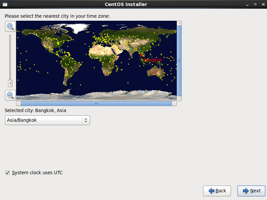Viewport: 267px width, 200px height.
Task: Go back with the Back button
Action: 217,191
